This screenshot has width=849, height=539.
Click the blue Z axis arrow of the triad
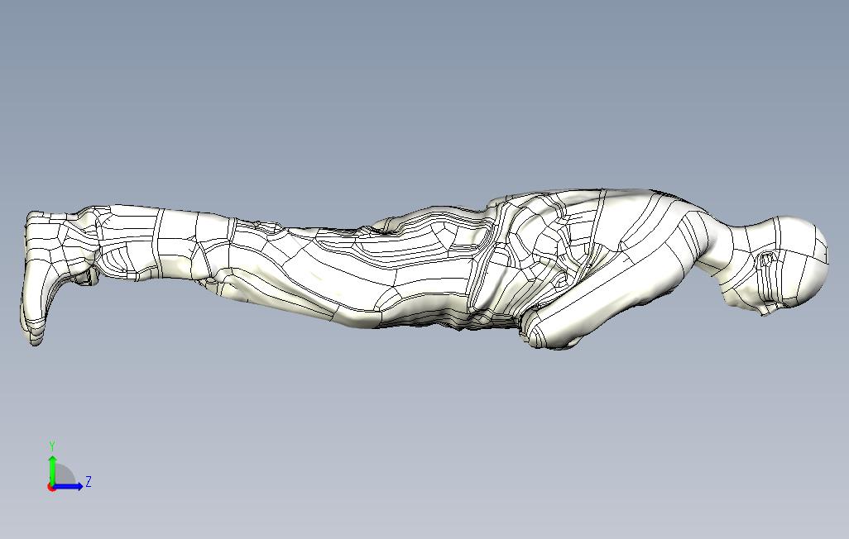point(68,486)
